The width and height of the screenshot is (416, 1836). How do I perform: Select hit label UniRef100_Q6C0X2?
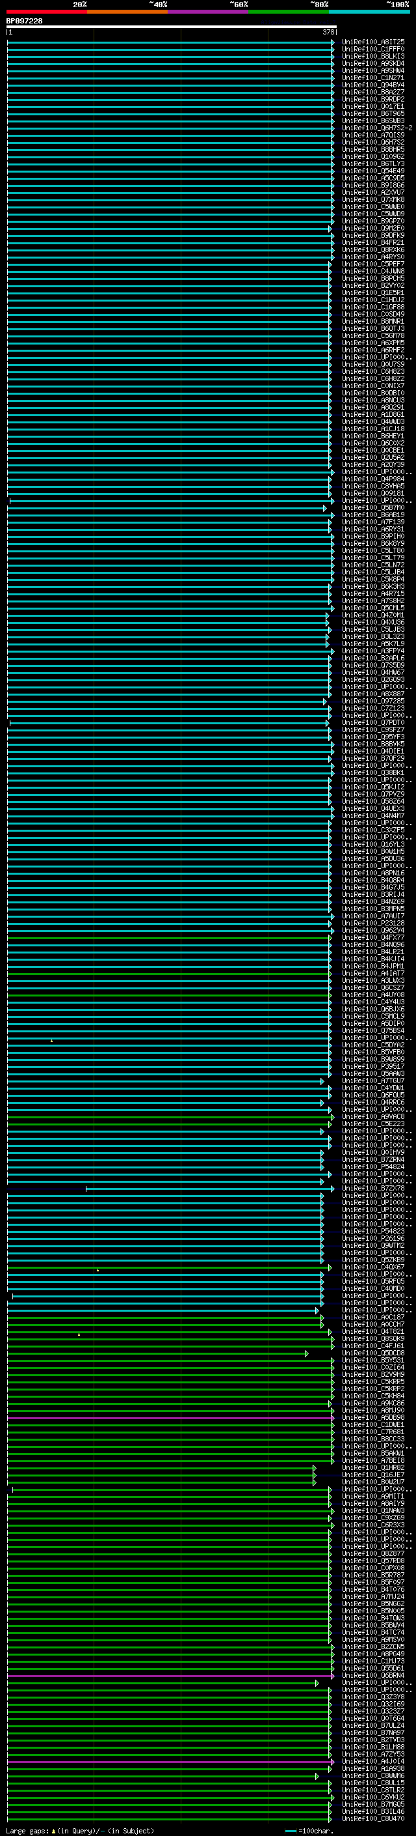(x=373, y=444)
